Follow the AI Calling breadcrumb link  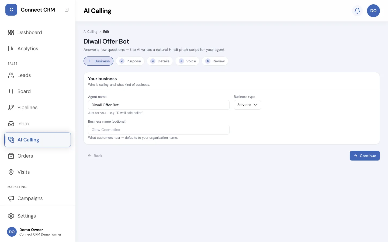click(90, 32)
